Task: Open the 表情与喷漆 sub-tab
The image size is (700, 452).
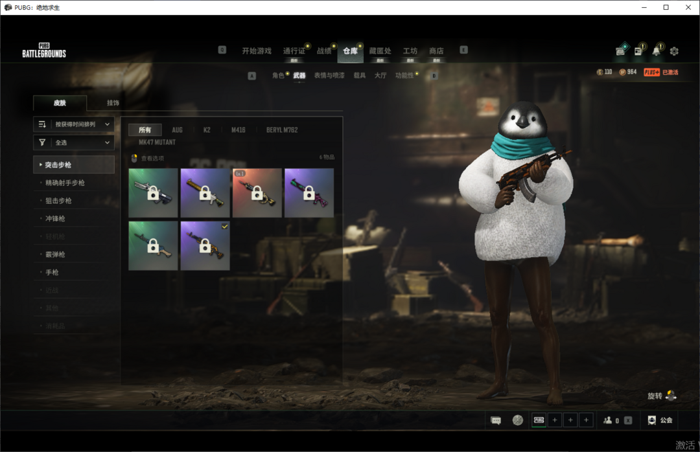Action: [329, 76]
